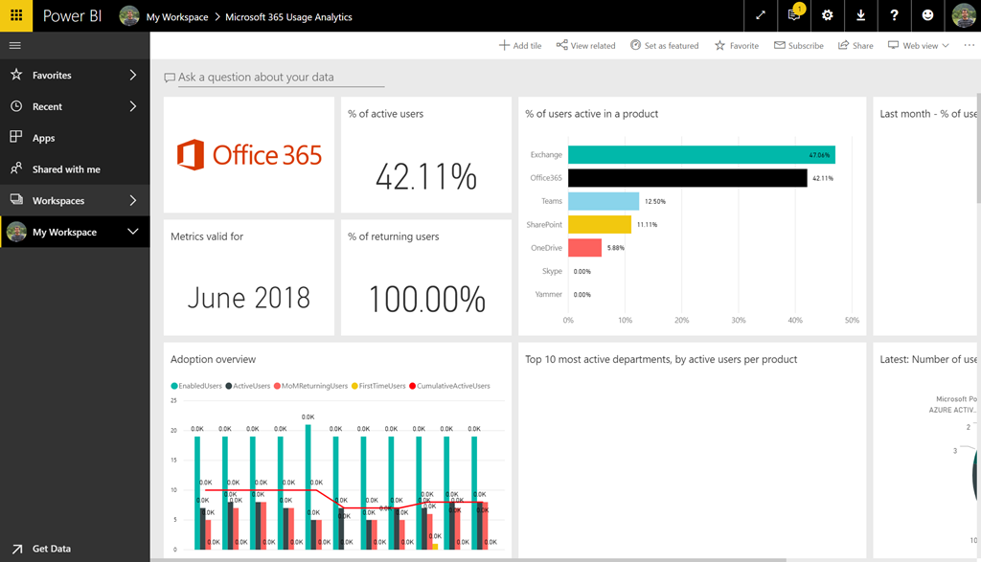Click Top 10 most active departments title
The width and height of the screenshot is (981, 562).
click(x=661, y=359)
